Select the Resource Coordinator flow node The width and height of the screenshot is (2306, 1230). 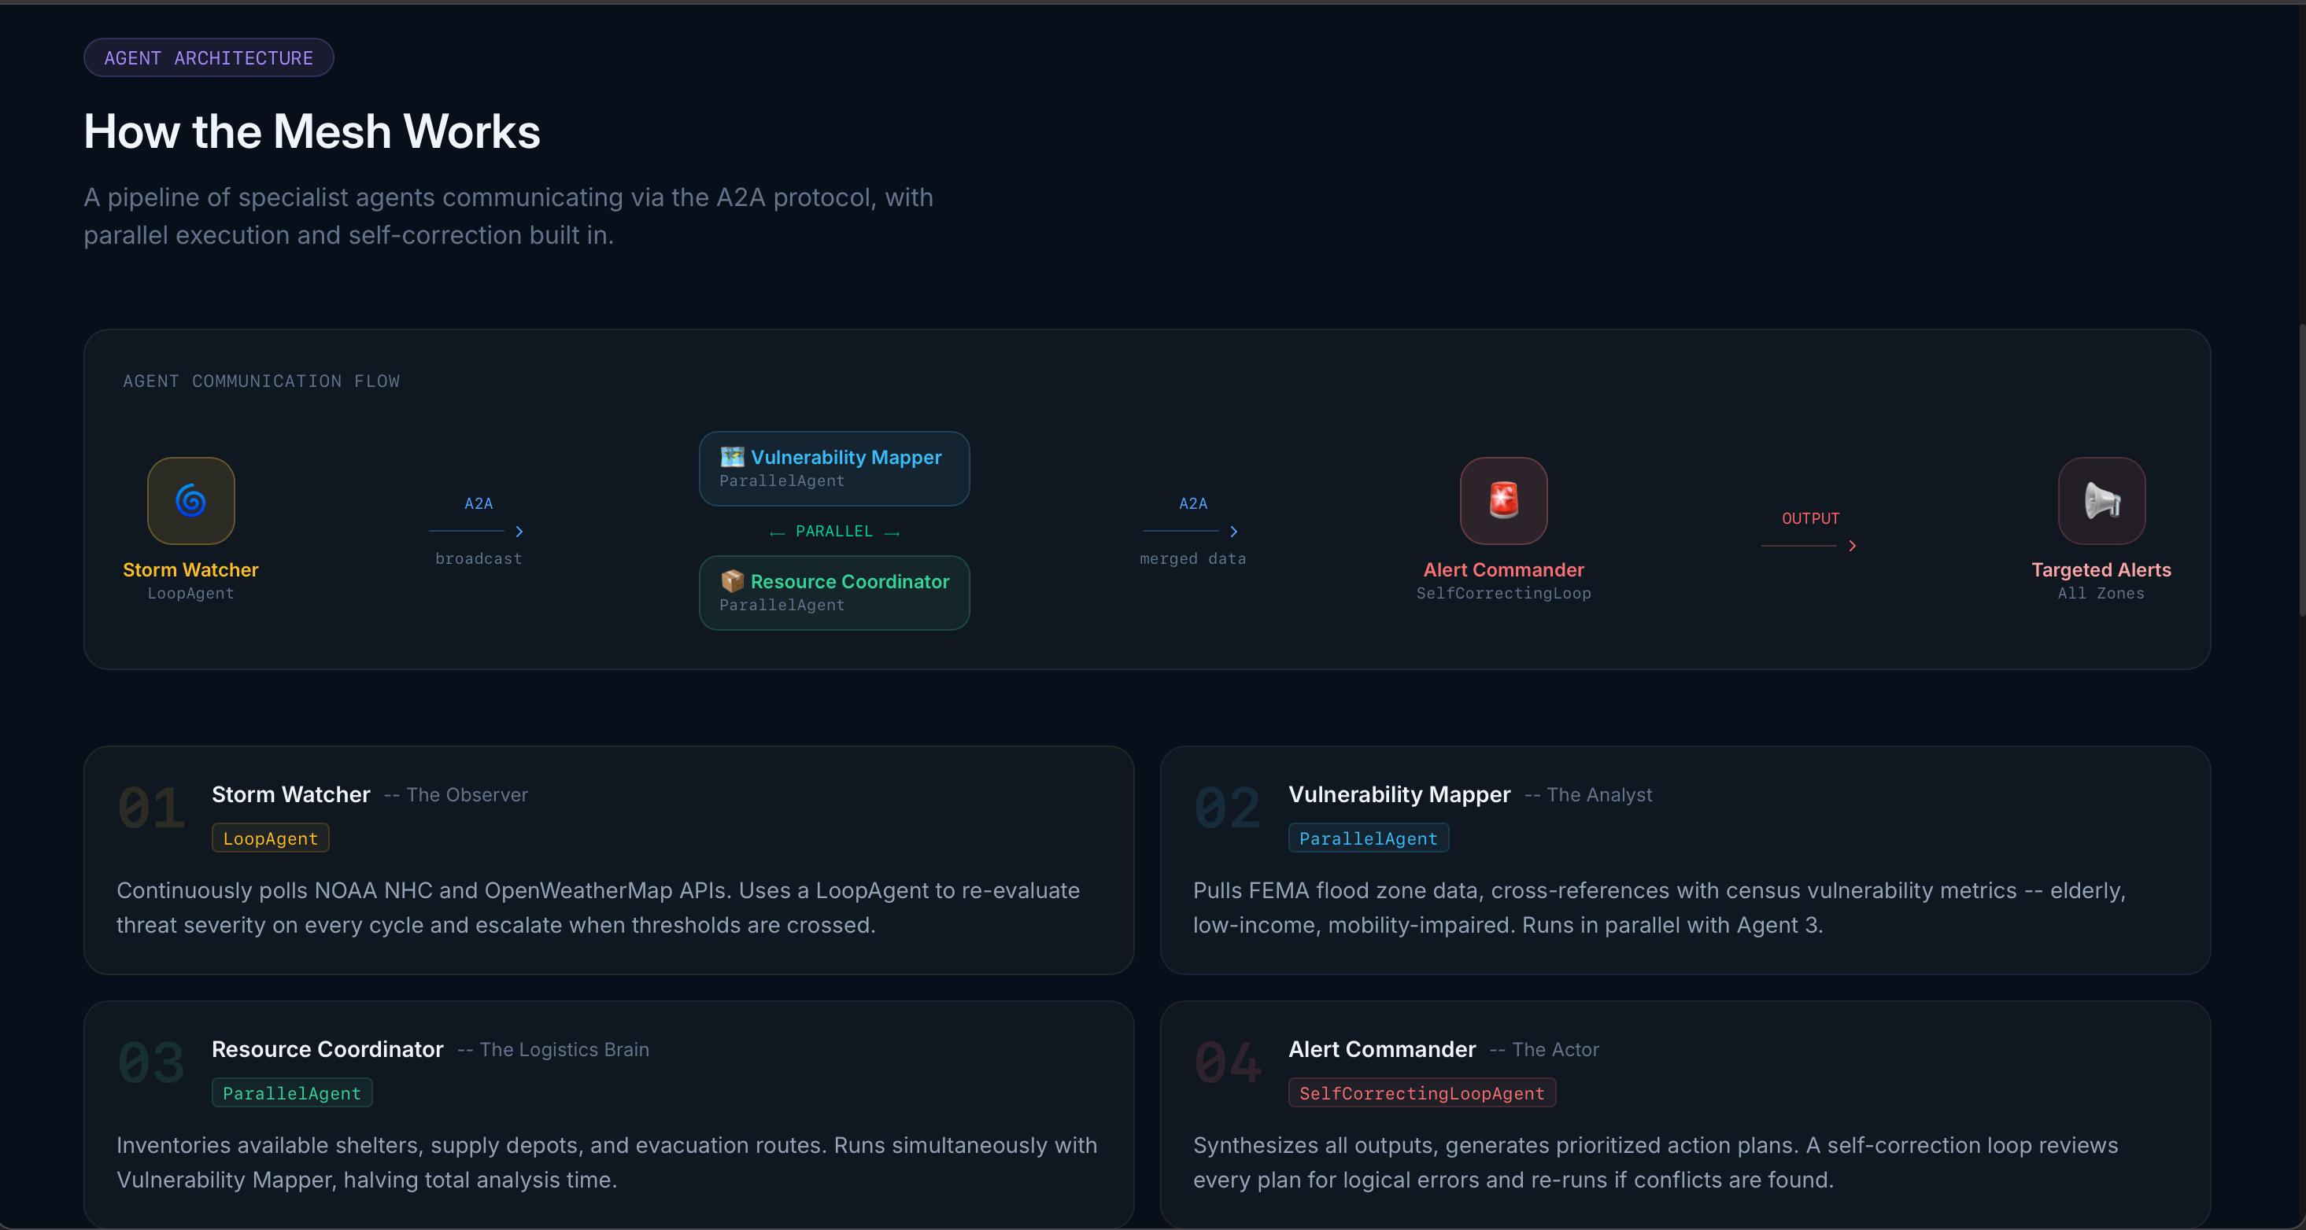[x=833, y=593]
